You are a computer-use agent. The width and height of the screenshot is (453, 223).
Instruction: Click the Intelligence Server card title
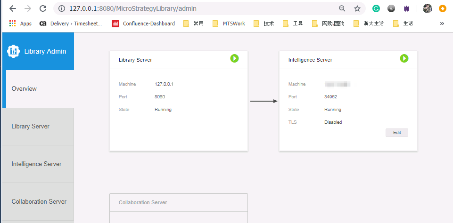click(310, 60)
